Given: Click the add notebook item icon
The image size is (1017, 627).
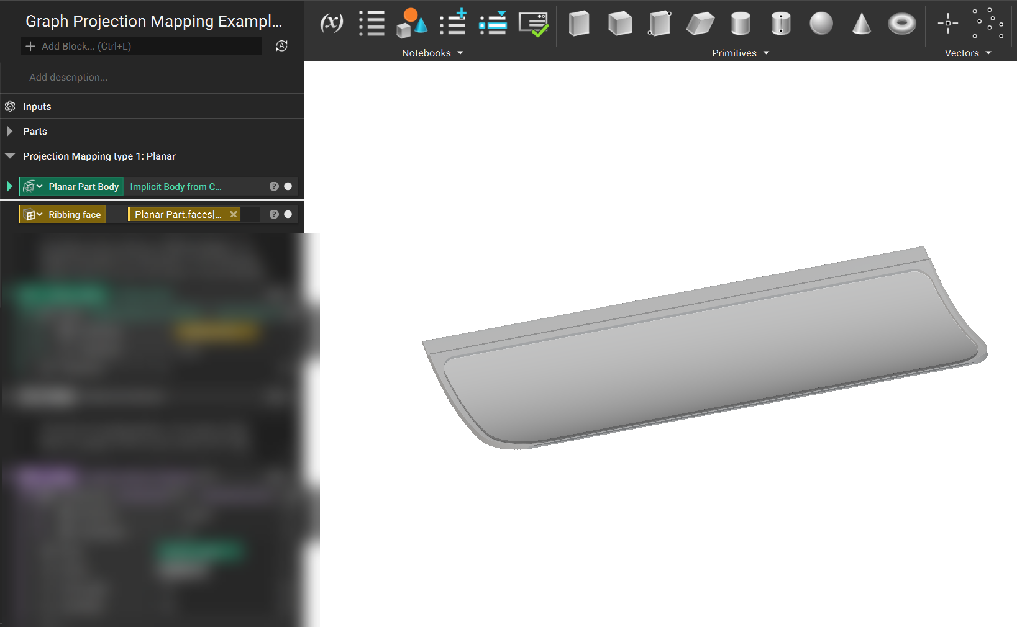Looking at the screenshot, I should pos(453,22).
